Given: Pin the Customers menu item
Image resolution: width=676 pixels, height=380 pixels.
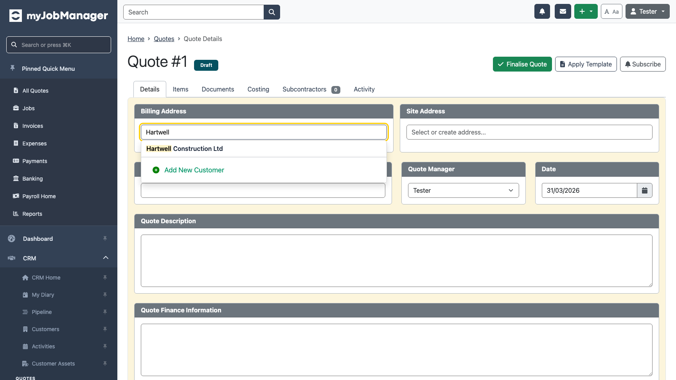Looking at the screenshot, I should coord(105,329).
